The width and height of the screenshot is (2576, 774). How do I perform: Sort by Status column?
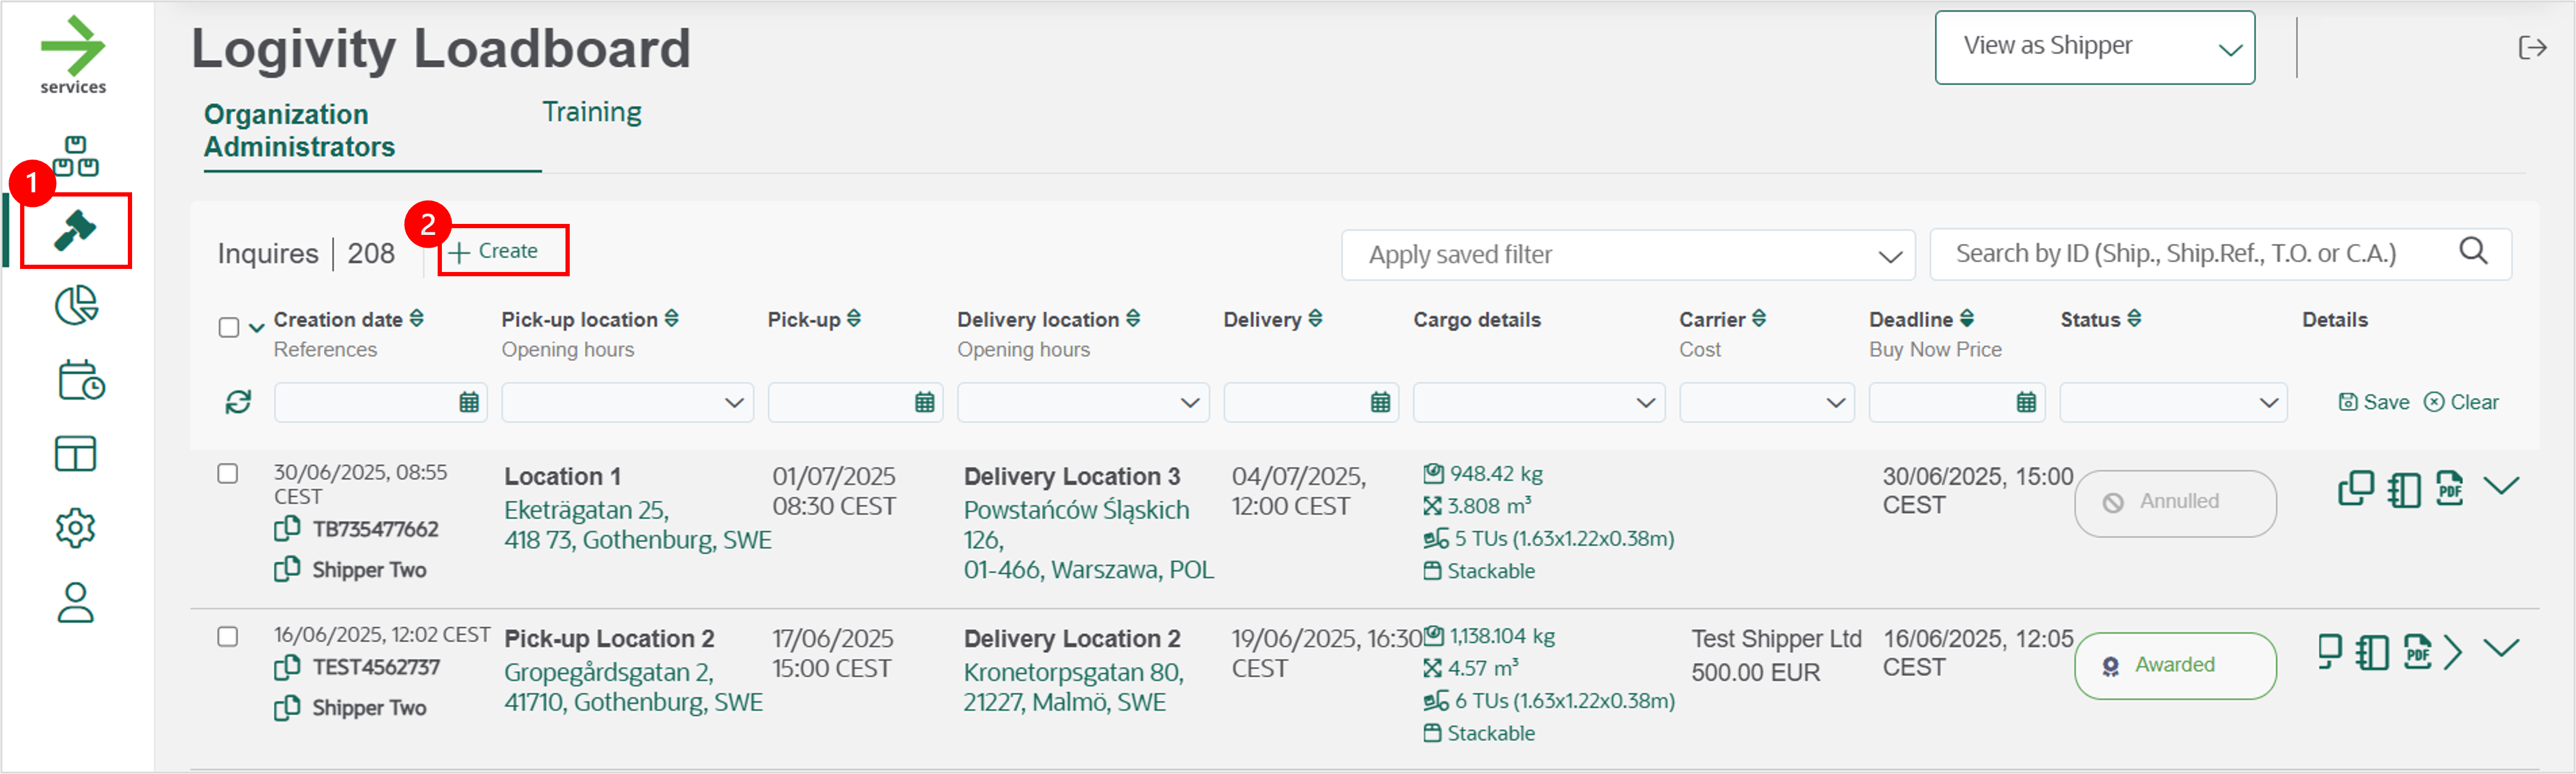2134,318
